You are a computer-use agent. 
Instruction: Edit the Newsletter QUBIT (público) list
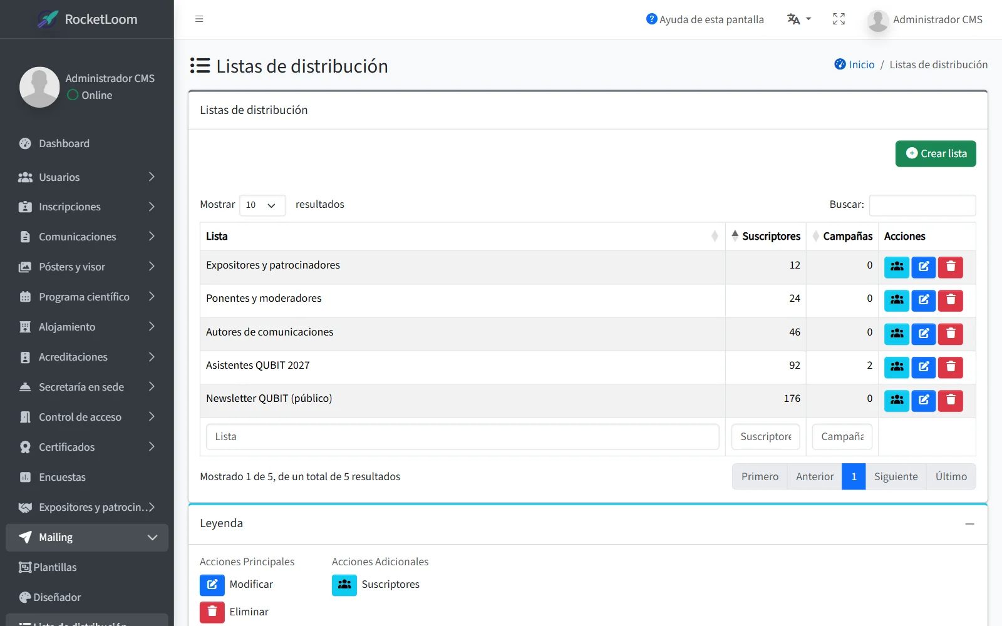924,400
